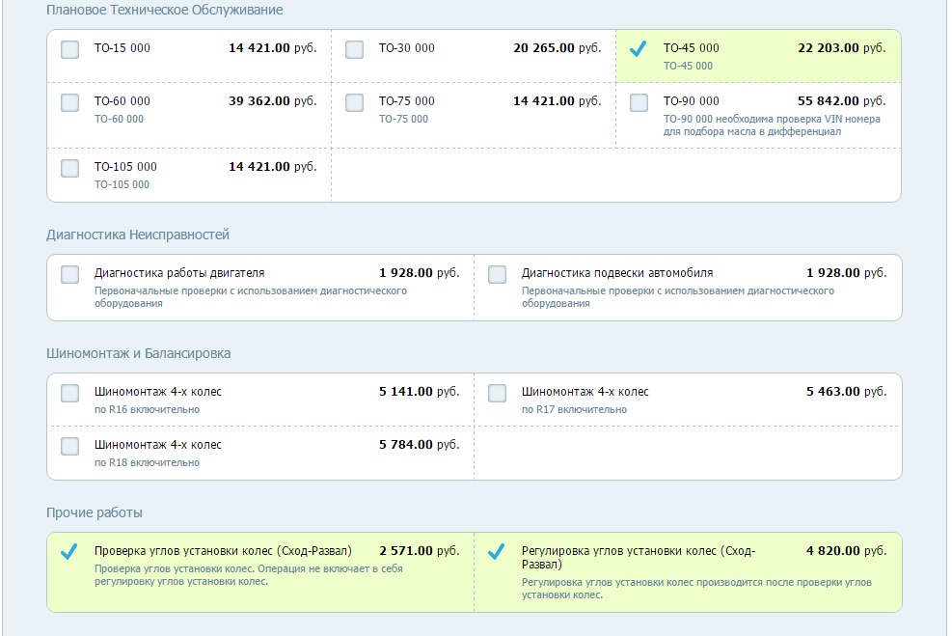952x636 pixels.
Task: Check the ТО-105 000 checkbox
Action: click(69, 168)
